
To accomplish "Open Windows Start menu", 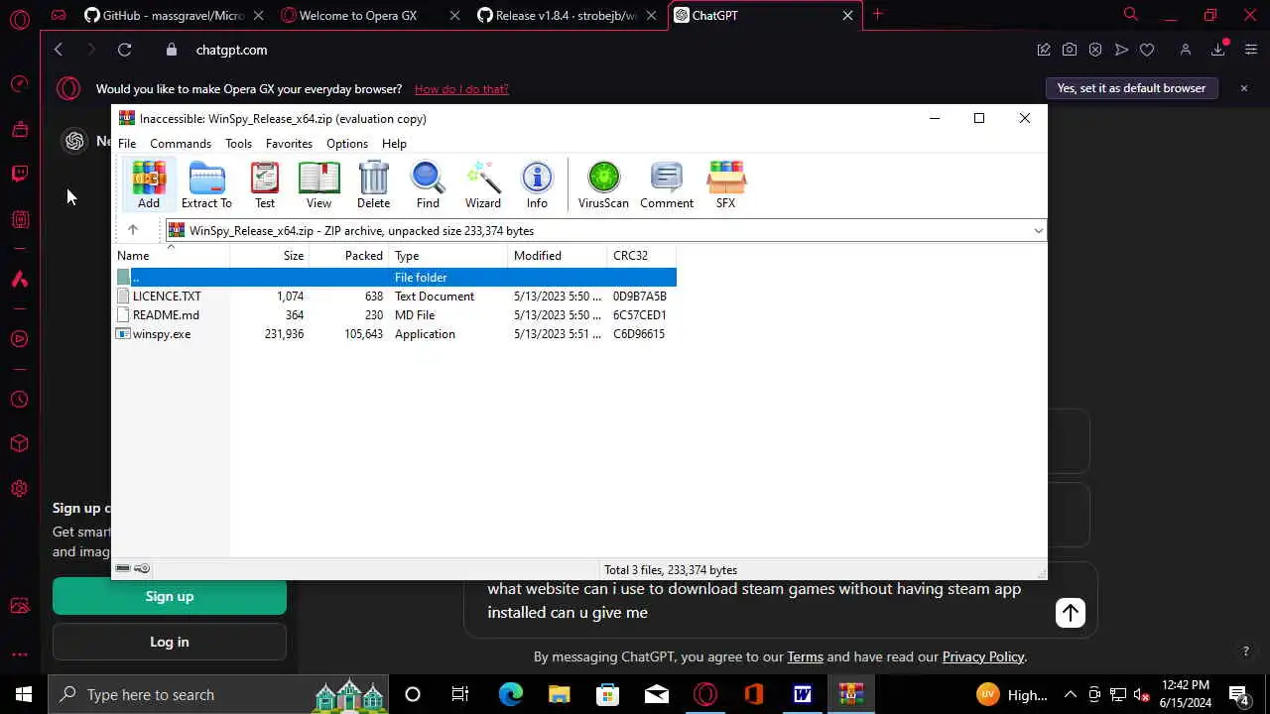I will pyautogui.click(x=24, y=694).
